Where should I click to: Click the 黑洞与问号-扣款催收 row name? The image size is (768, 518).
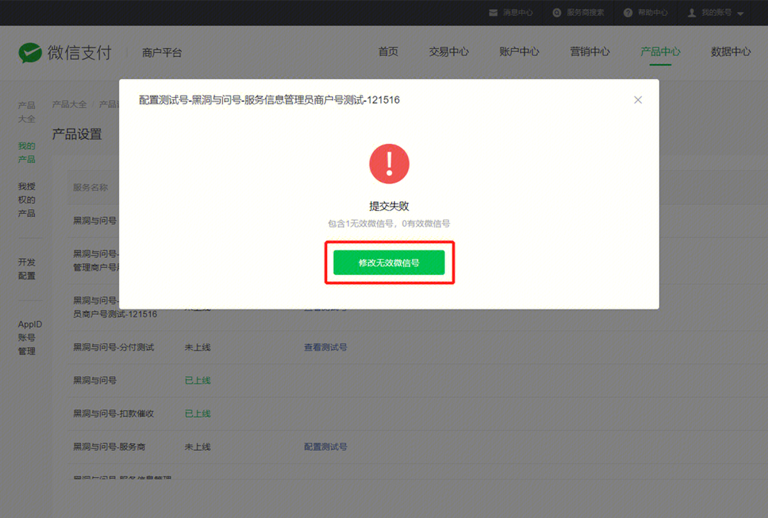pos(113,413)
